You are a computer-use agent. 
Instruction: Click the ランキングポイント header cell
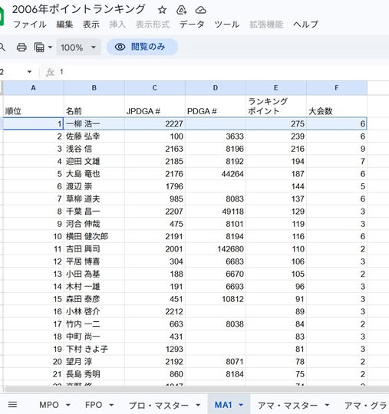pos(276,106)
